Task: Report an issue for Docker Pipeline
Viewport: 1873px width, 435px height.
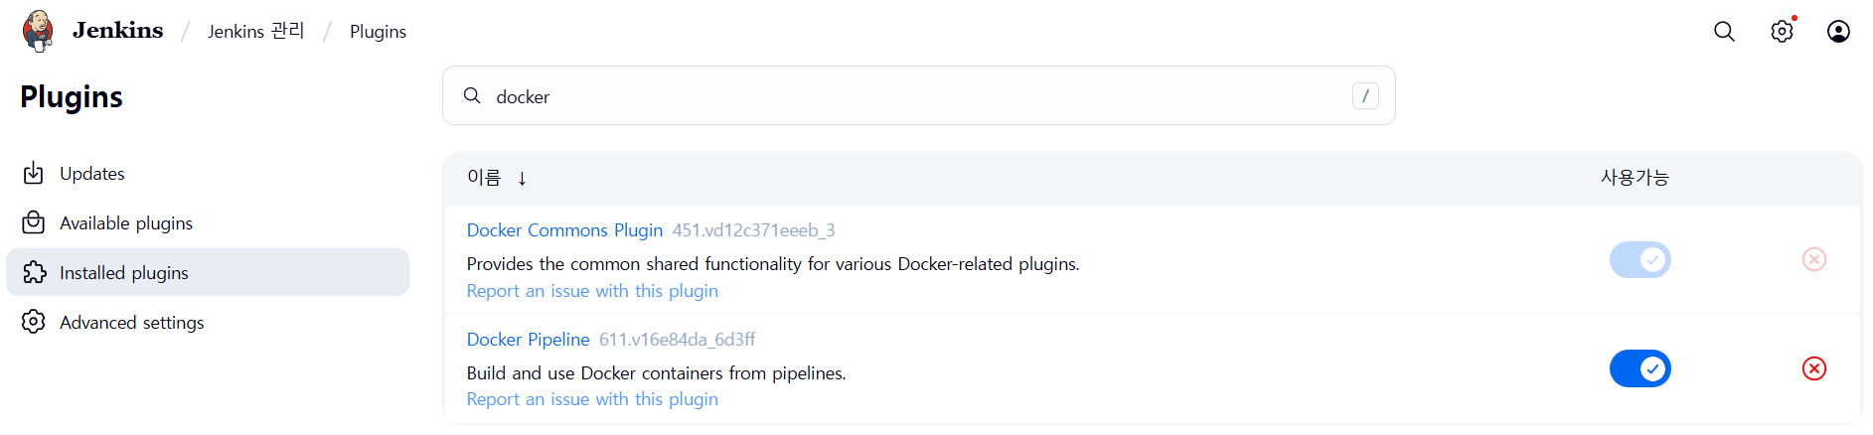Action: point(592,398)
